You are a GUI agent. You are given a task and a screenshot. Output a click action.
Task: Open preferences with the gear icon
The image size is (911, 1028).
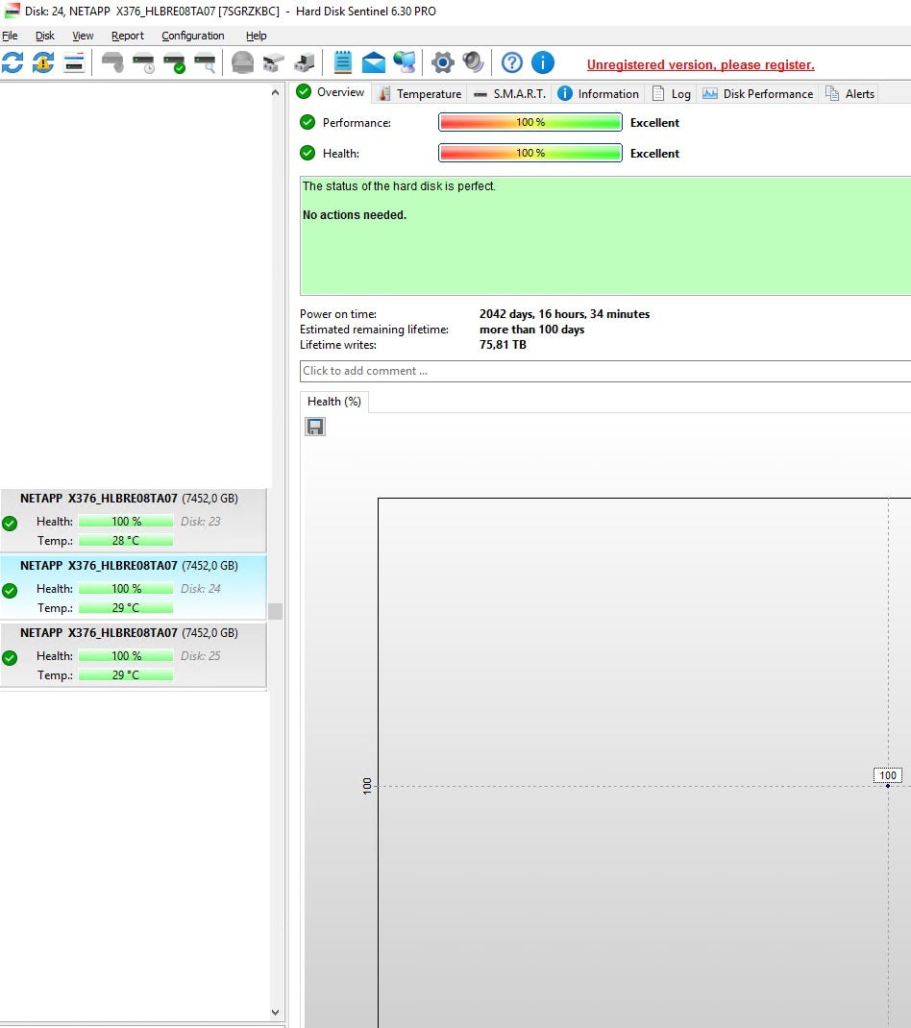443,63
